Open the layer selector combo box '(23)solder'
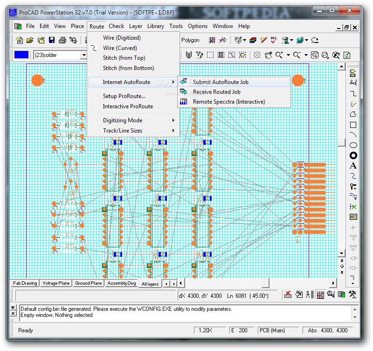The image size is (373, 351). point(60,55)
